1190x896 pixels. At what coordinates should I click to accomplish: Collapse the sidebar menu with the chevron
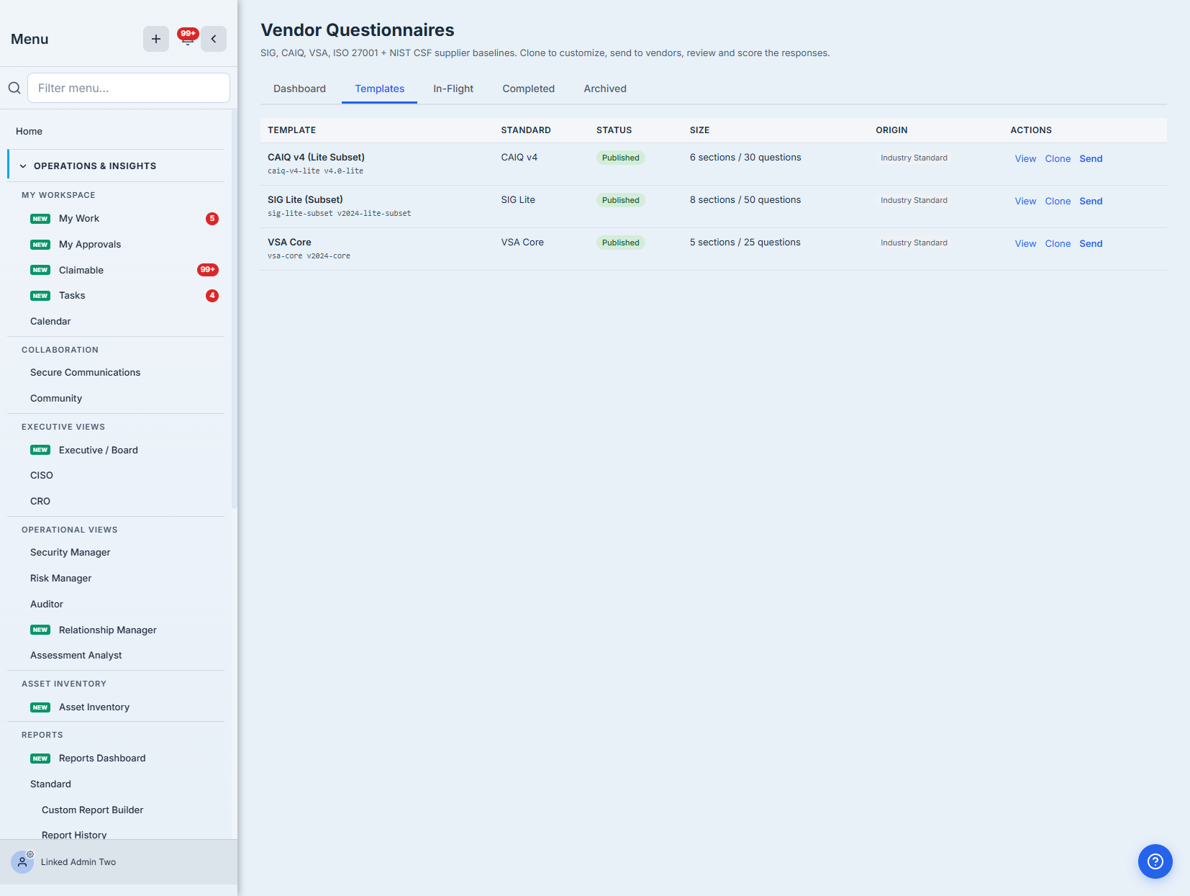coord(214,39)
